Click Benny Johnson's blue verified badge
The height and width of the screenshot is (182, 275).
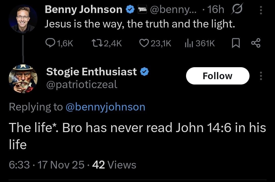point(130,10)
